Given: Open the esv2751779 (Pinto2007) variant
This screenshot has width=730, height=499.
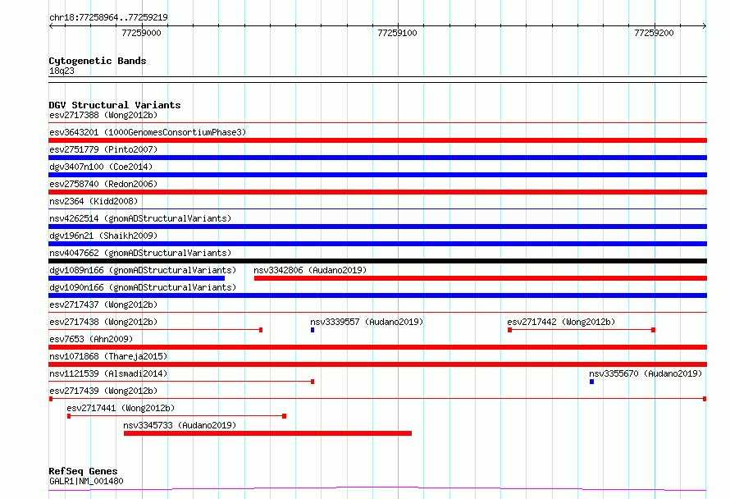Looking at the screenshot, I should (103, 149).
